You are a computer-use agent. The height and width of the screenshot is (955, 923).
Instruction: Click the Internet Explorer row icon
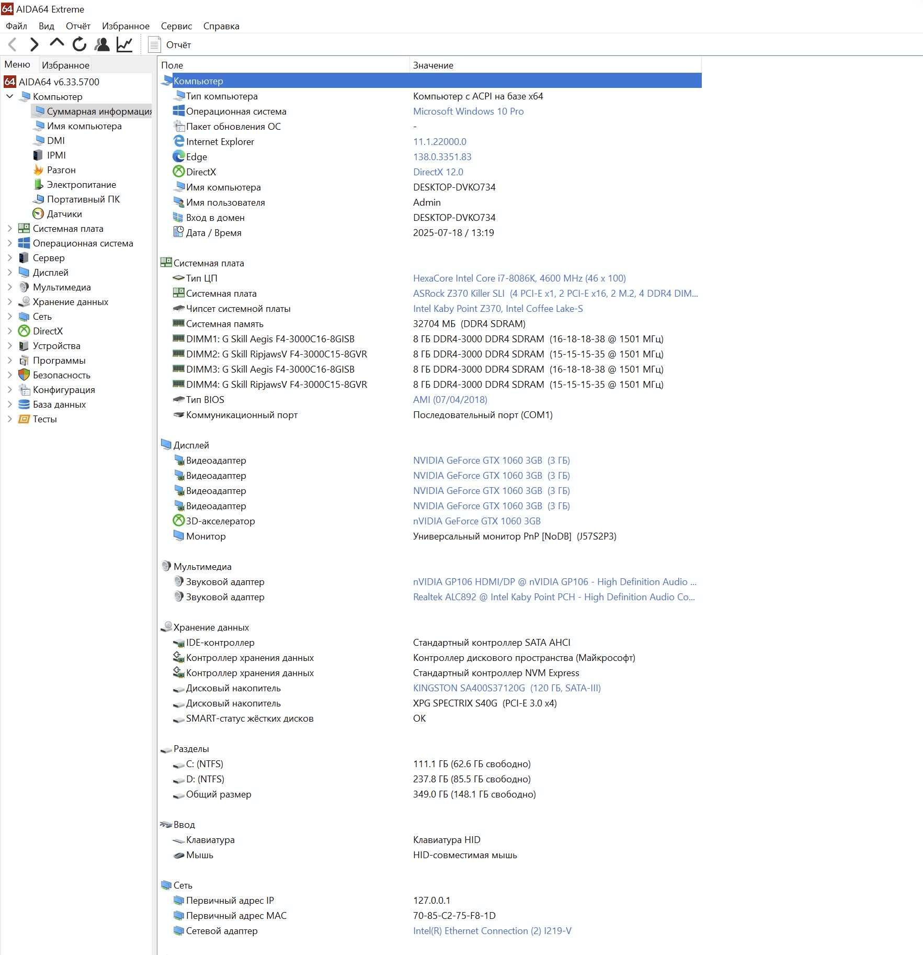[179, 141]
